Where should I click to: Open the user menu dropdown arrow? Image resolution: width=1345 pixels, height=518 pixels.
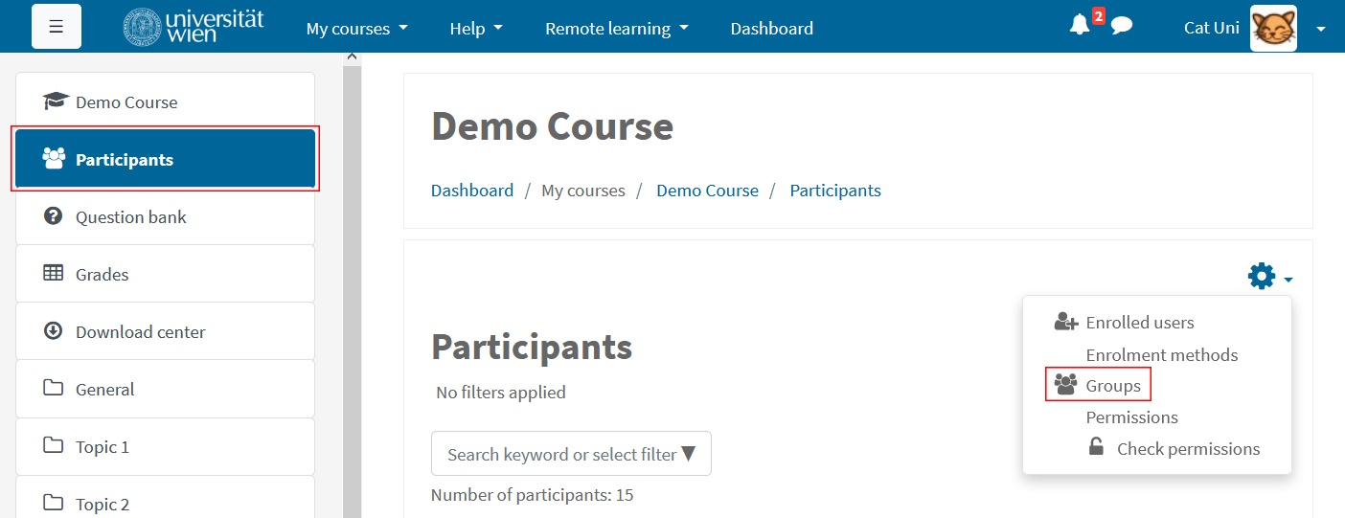click(1321, 29)
